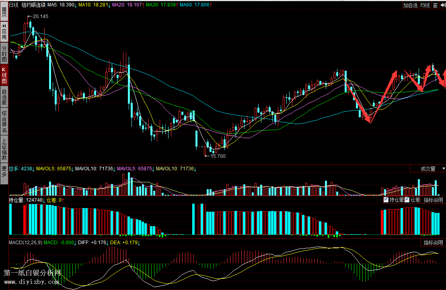Toggle the 持仓量 checkbox
Viewport: 446px width, 290px height.
386,200
